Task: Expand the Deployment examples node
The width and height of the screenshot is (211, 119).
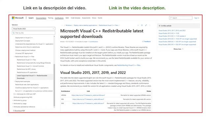Action: [15, 81]
